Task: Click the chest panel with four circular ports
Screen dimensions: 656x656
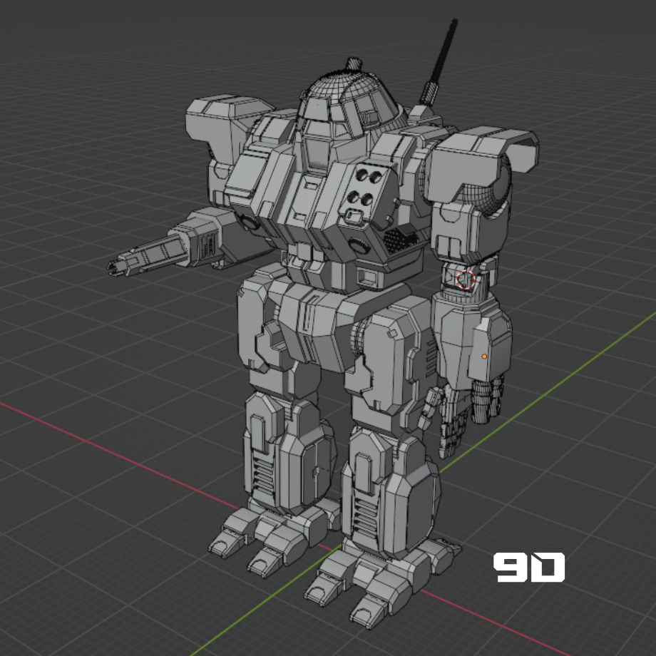Action: 365,187
